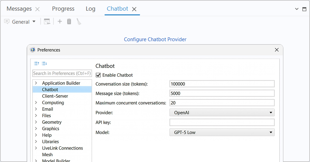Expand the Graphics tree node
Image resolution: width=310 pixels, height=162 pixels.
point(36,129)
